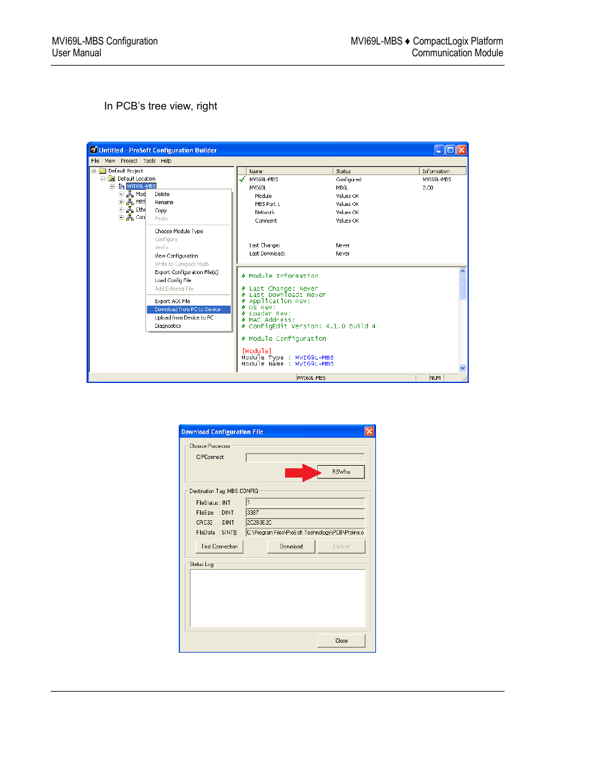Click the CRC32 DINT field
Image resolution: width=590 pixels, height=764 pixels.
click(305, 522)
